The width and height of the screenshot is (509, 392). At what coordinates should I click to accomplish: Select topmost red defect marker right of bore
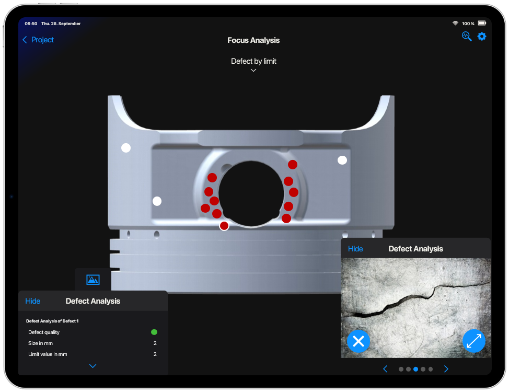[293, 165]
